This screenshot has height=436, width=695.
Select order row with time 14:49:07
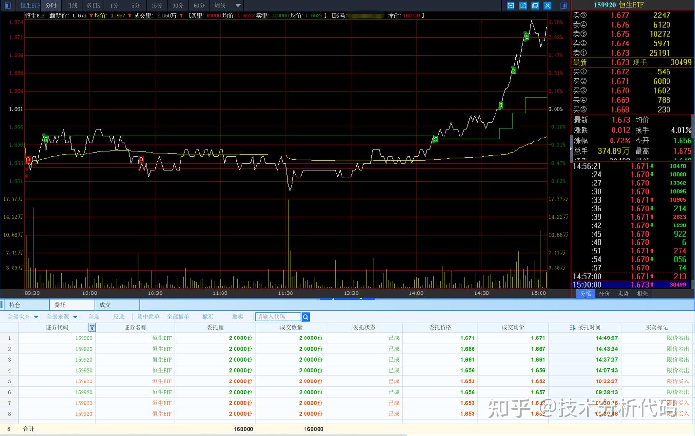[347, 338]
